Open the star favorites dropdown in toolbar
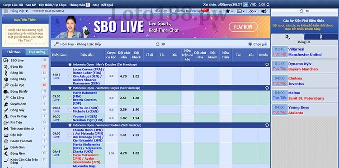Viewport: 339px width, 168px height. point(229,11)
